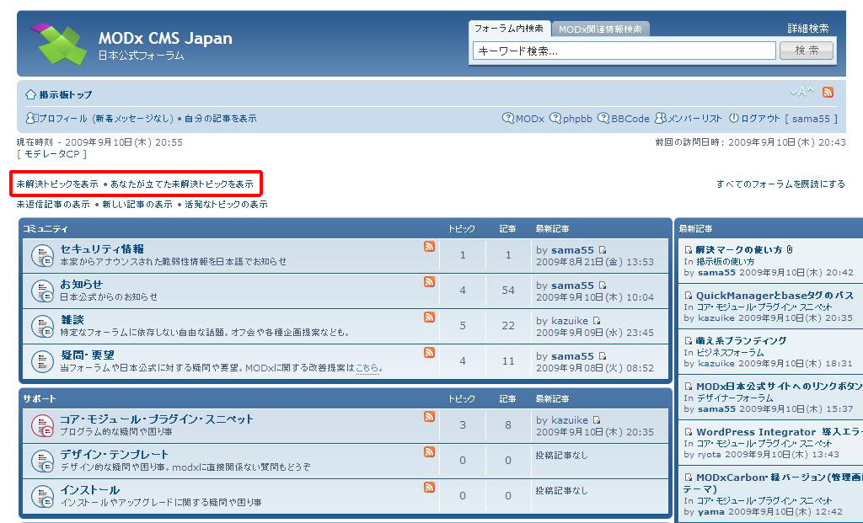Select the フォーラム内検索 tab
This screenshot has width=863, height=523.
[x=509, y=29]
